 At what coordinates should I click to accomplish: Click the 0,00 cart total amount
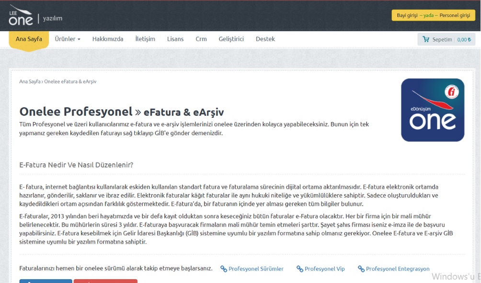[464, 40]
